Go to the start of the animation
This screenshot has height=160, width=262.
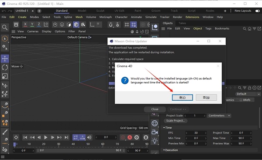pos(25,137)
